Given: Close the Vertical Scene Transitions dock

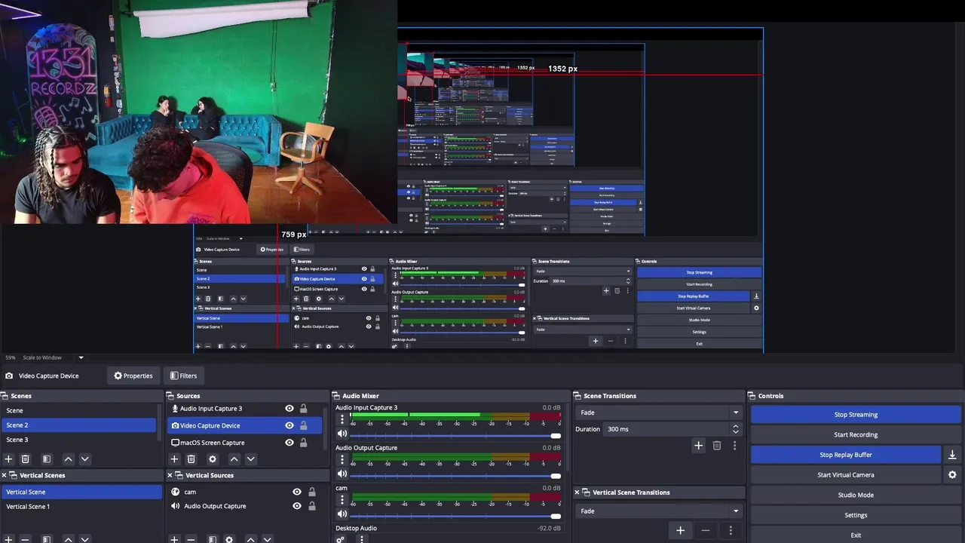Looking at the screenshot, I should click(577, 492).
